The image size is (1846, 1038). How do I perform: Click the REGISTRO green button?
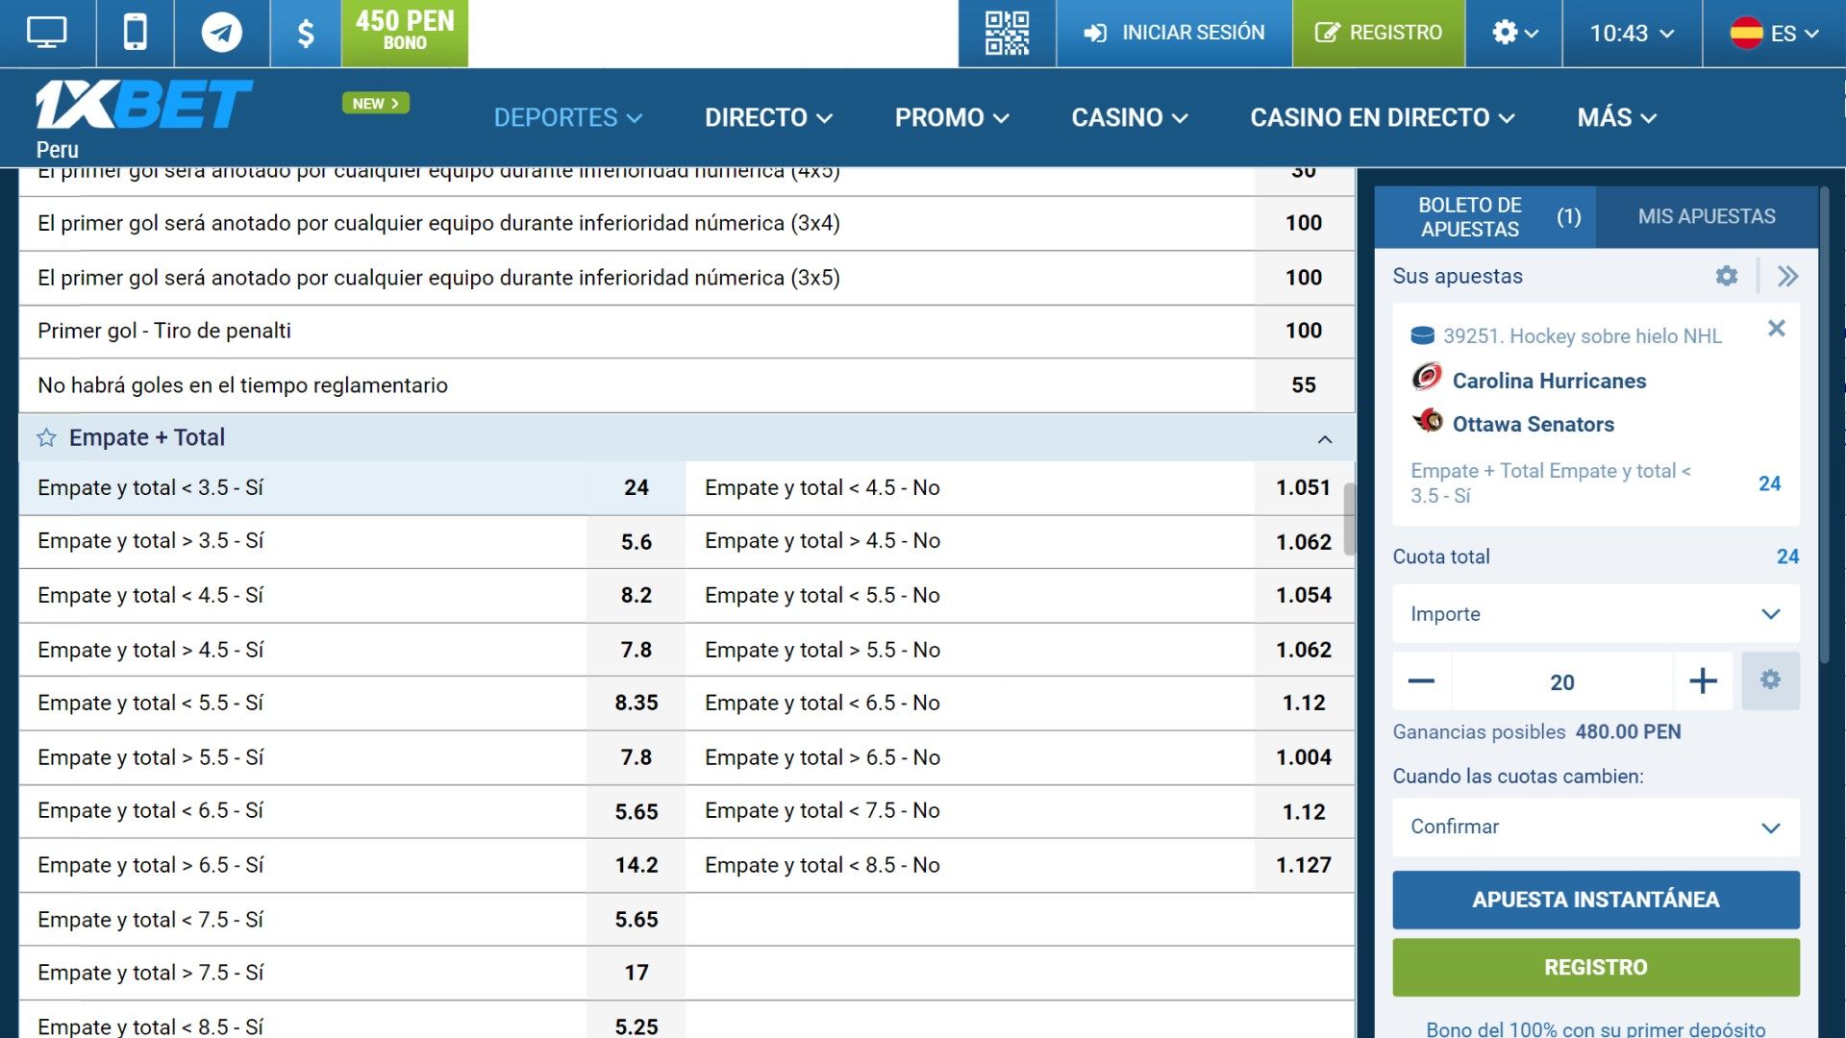click(x=1596, y=966)
